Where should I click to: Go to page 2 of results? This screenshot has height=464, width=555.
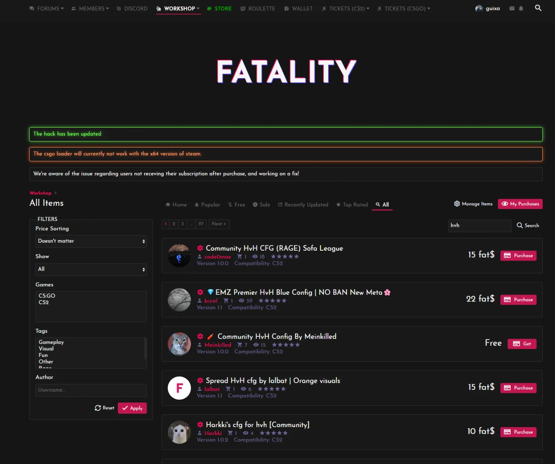[174, 224]
